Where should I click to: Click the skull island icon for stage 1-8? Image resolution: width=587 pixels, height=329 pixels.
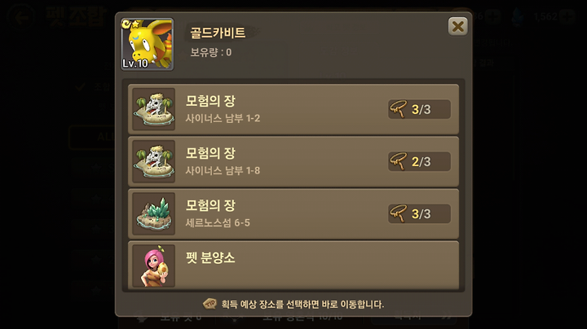coord(154,161)
